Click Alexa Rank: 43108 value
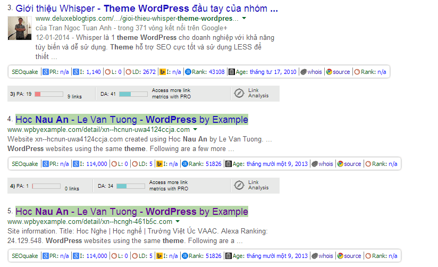This screenshot has width=438, height=267. click(217, 72)
